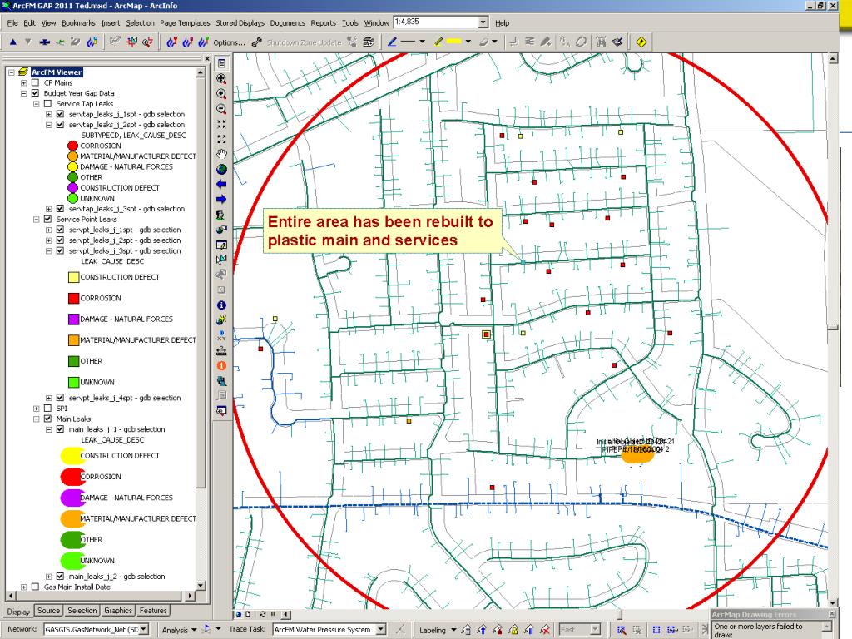
Task: Click the Find binoculars icon in vertical toolbar
Action: [221, 381]
